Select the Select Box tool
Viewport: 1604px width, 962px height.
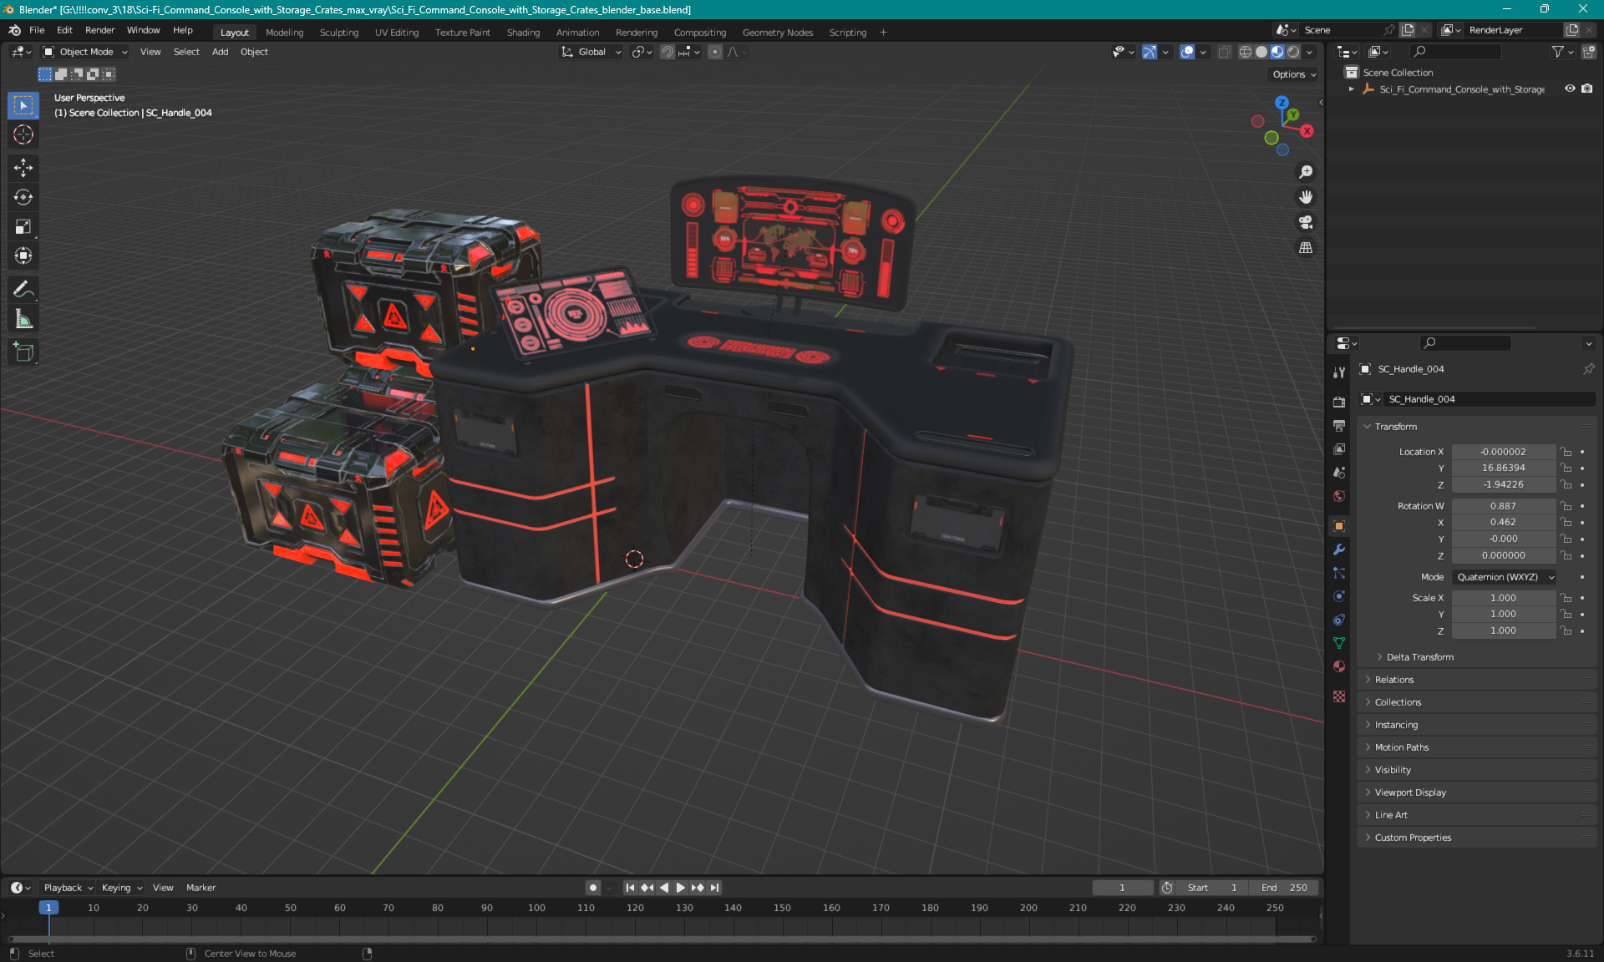pos(23,105)
